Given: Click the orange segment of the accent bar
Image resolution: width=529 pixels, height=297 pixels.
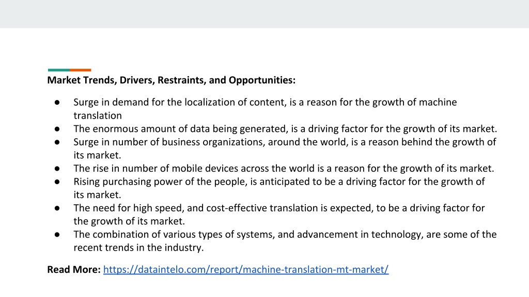Looking at the screenshot, I should pyautogui.click(x=81, y=70).
